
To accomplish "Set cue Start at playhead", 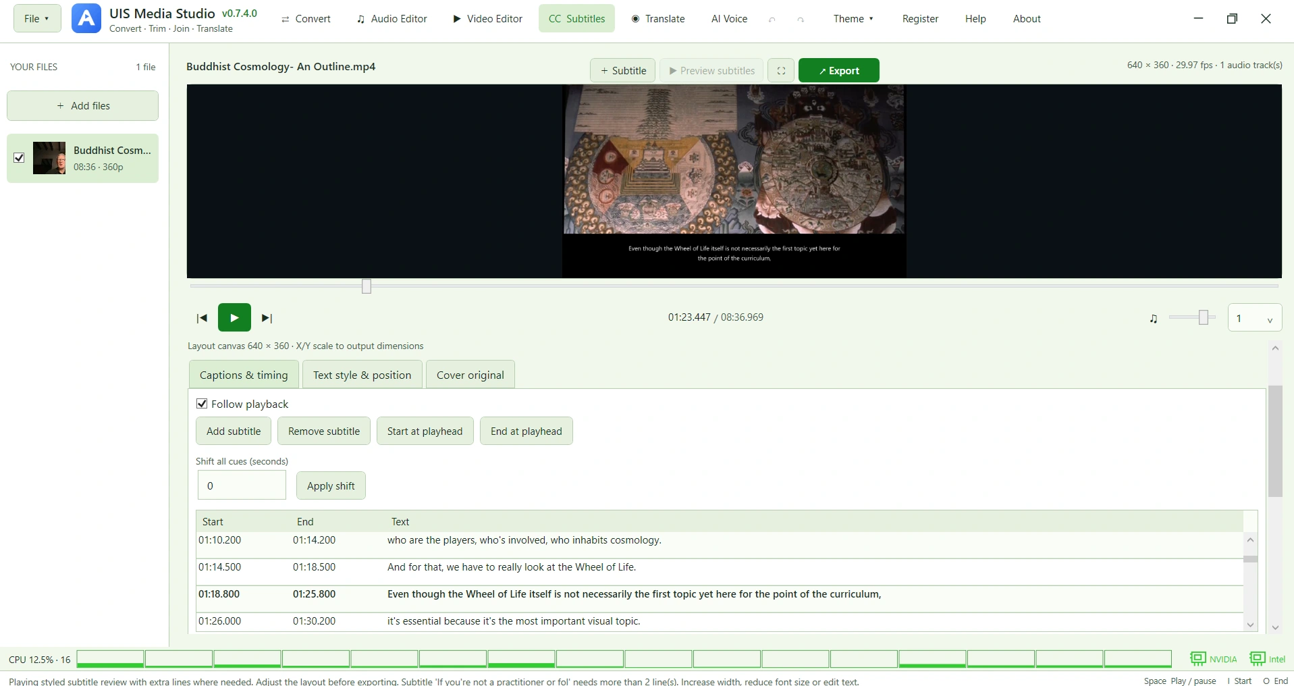I will point(425,431).
